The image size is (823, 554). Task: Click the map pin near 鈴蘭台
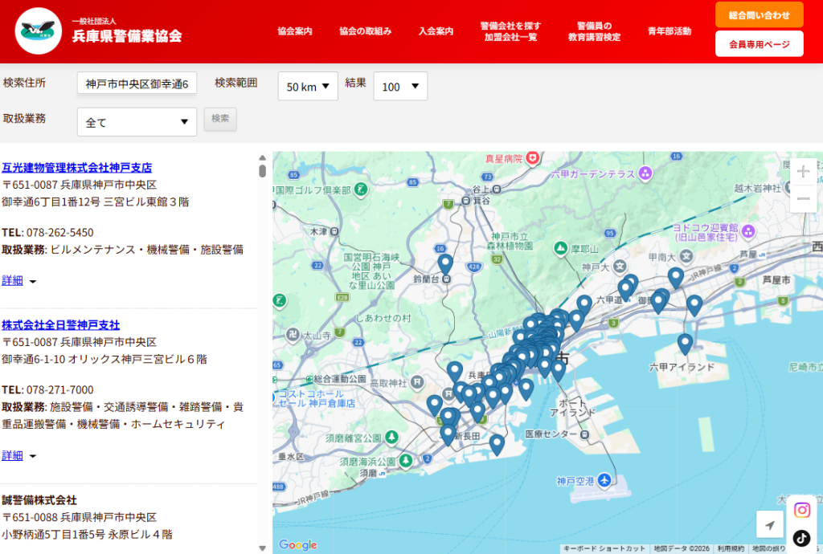pyautogui.click(x=445, y=263)
